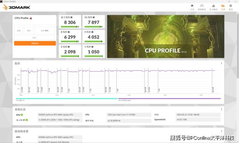The height and width of the screenshot is (143, 239).
Task: Click the CPU PROFILE banner image
Action: [166, 36]
